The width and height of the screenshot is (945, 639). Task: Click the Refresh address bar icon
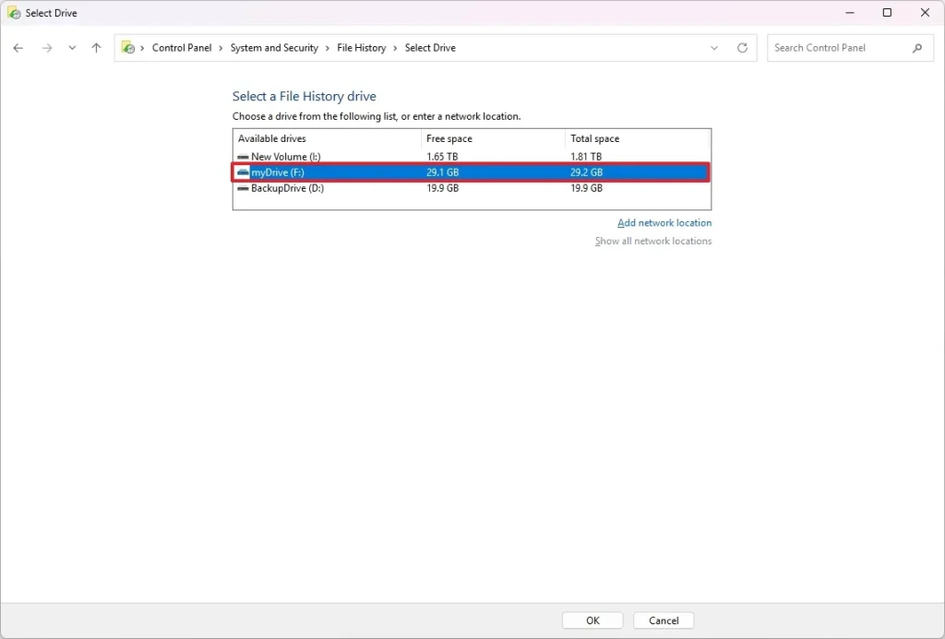click(x=742, y=48)
